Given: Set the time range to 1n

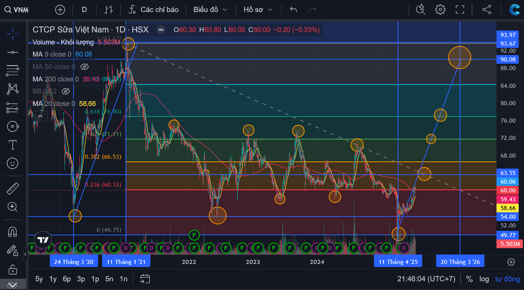Looking at the screenshot, I should click(x=123, y=279).
